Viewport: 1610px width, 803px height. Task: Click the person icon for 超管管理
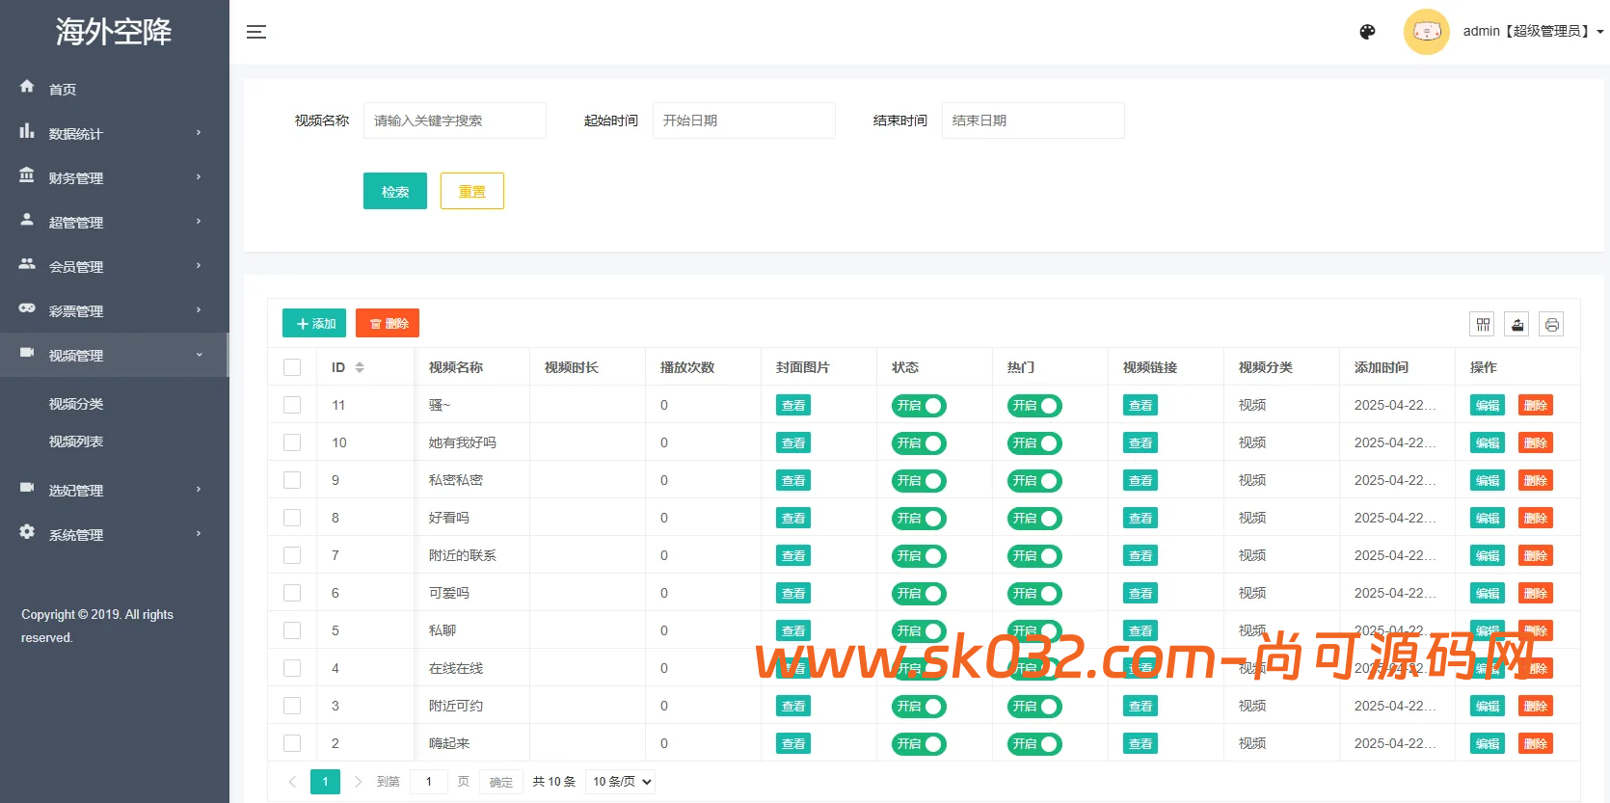pyautogui.click(x=27, y=220)
